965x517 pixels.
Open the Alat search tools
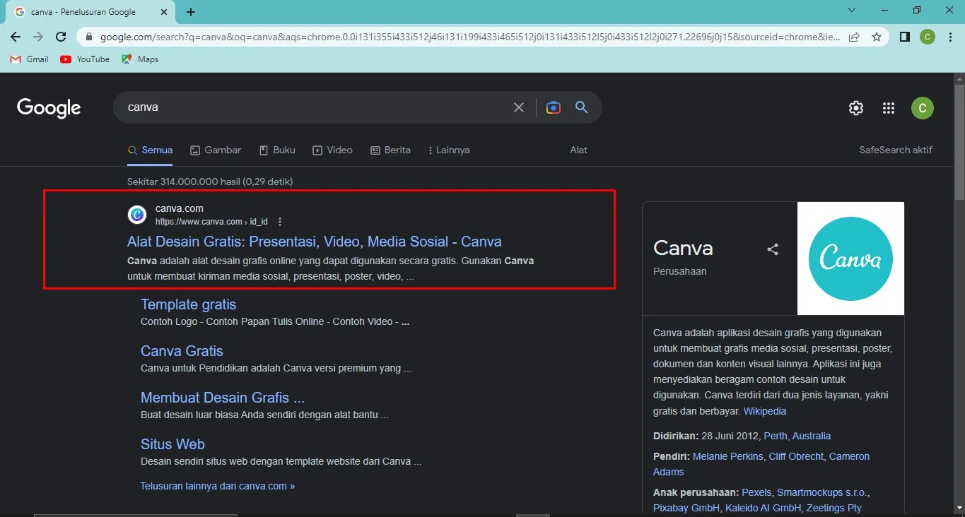click(x=579, y=150)
